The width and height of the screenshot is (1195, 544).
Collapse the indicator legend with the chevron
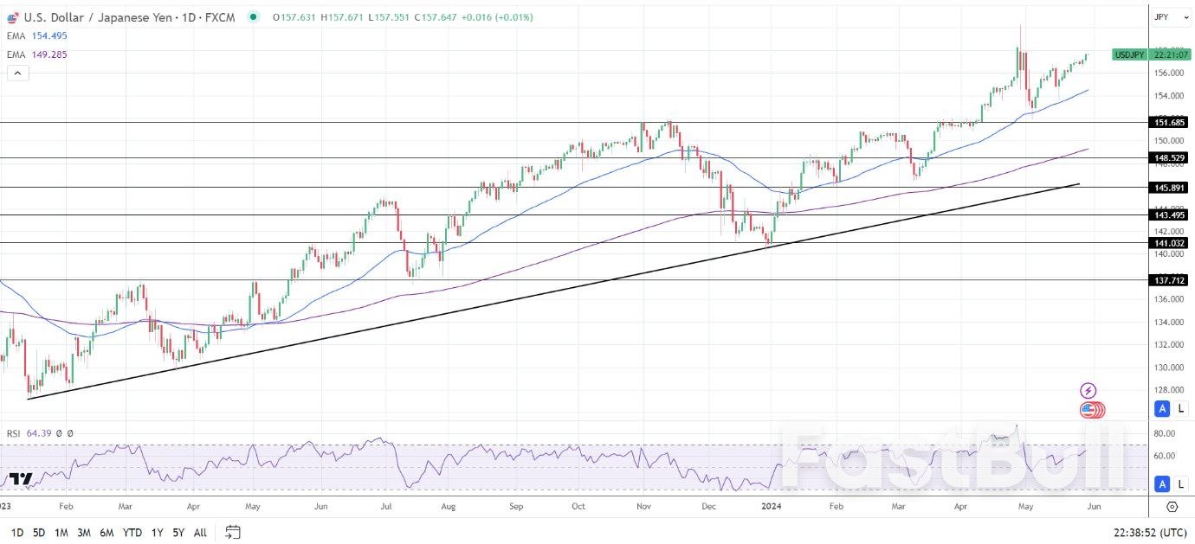pyautogui.click(x=17, y=73)
